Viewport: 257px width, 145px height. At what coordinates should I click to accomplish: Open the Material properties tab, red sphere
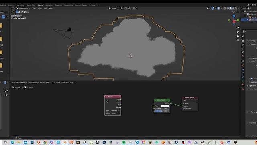243,85
